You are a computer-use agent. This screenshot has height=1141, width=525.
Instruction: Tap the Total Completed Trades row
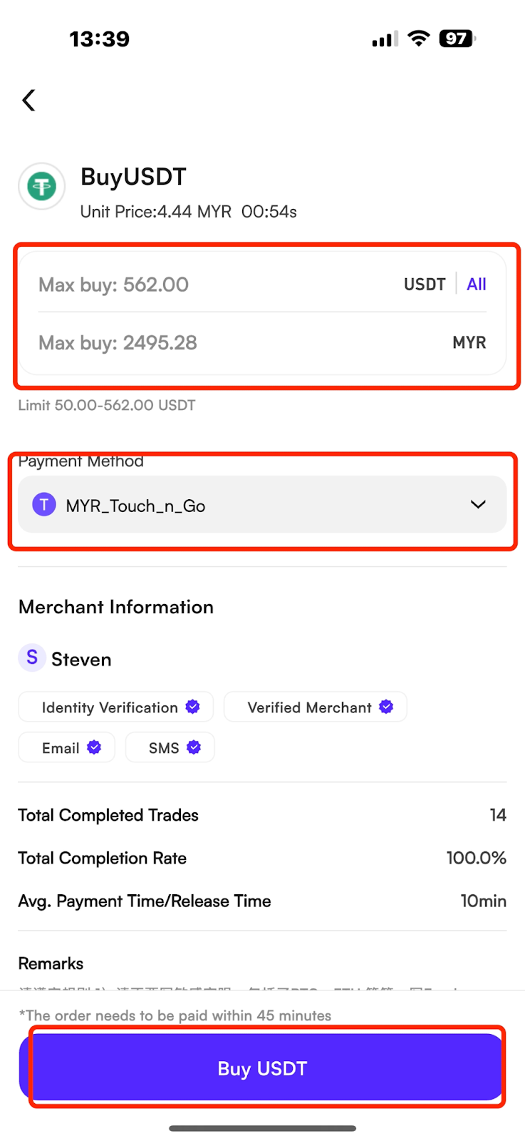click(x=262, y=815)
